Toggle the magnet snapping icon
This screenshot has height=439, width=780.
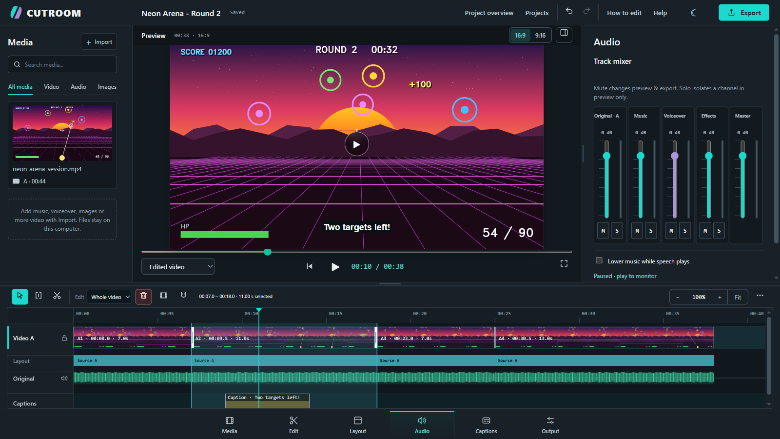(x=183, y=296)
